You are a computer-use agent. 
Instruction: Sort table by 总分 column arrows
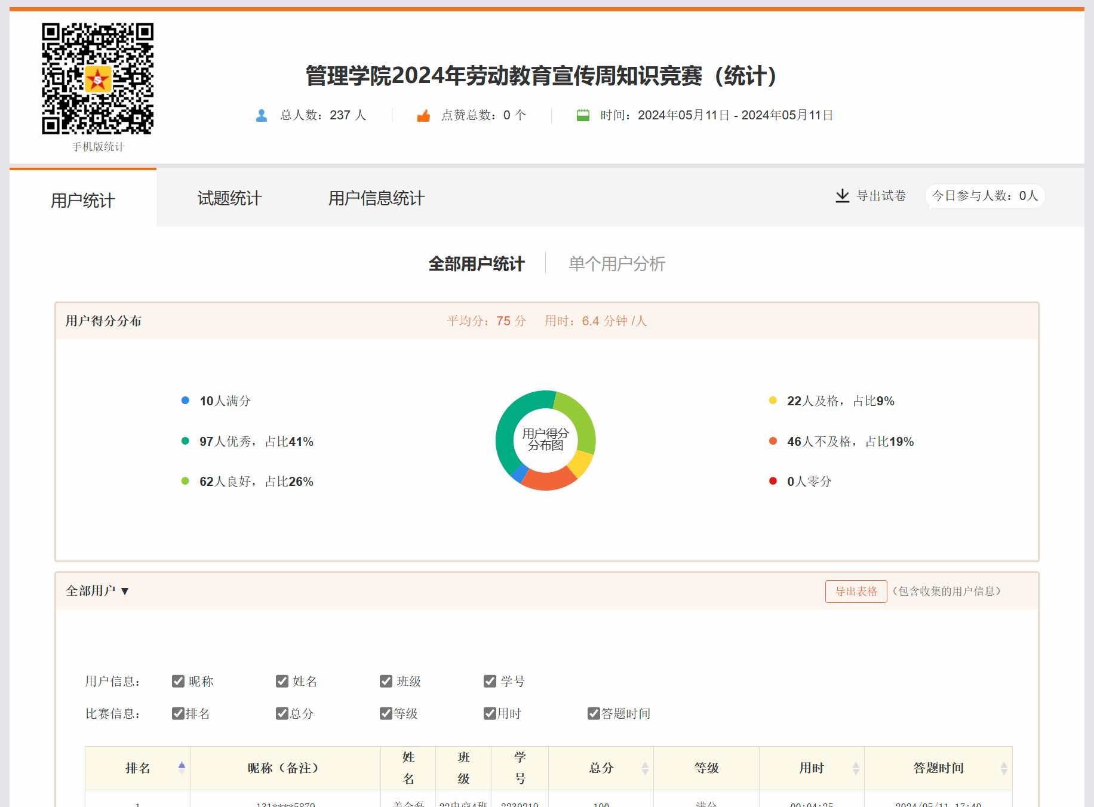click(645, 768)
